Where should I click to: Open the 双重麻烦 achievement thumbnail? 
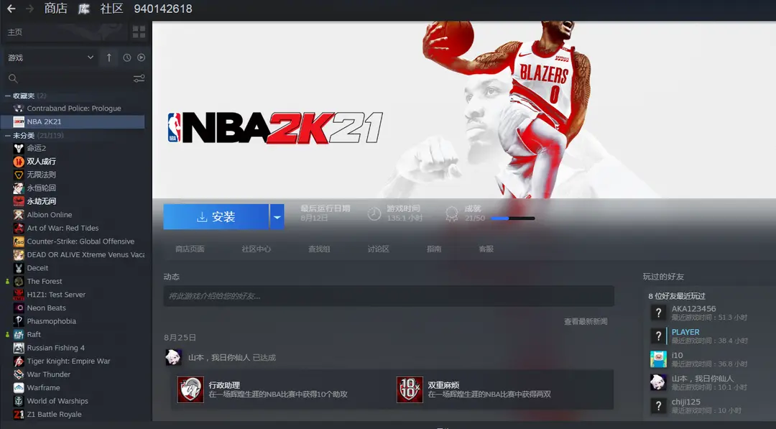pyautogui.click(x=410, y=389)
